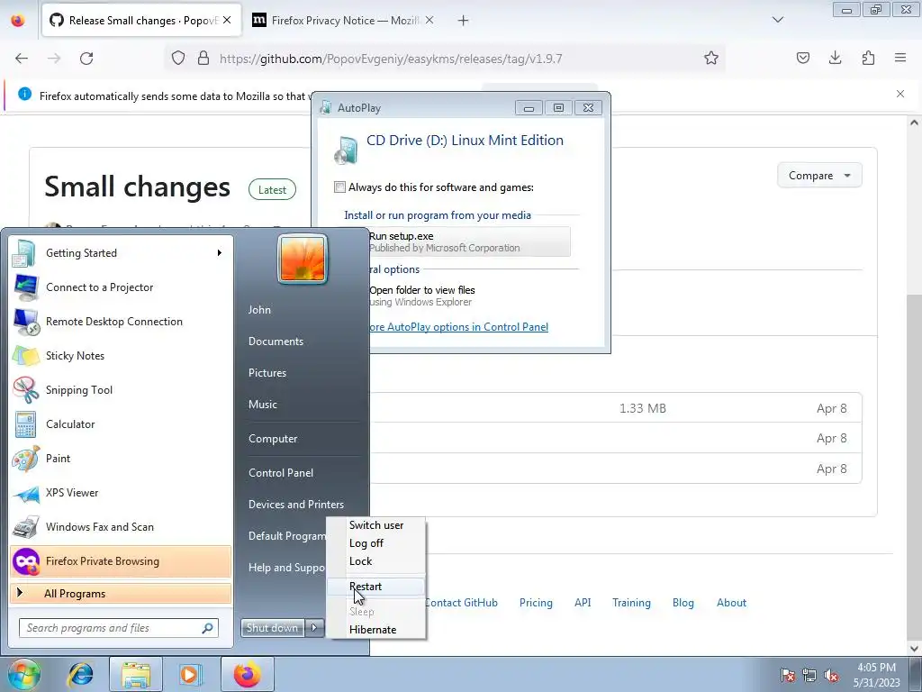This screenshot has width=922, height=692.
Task: Open XPS Viewer from the Start menu
Action: click(x=121, y=493)
